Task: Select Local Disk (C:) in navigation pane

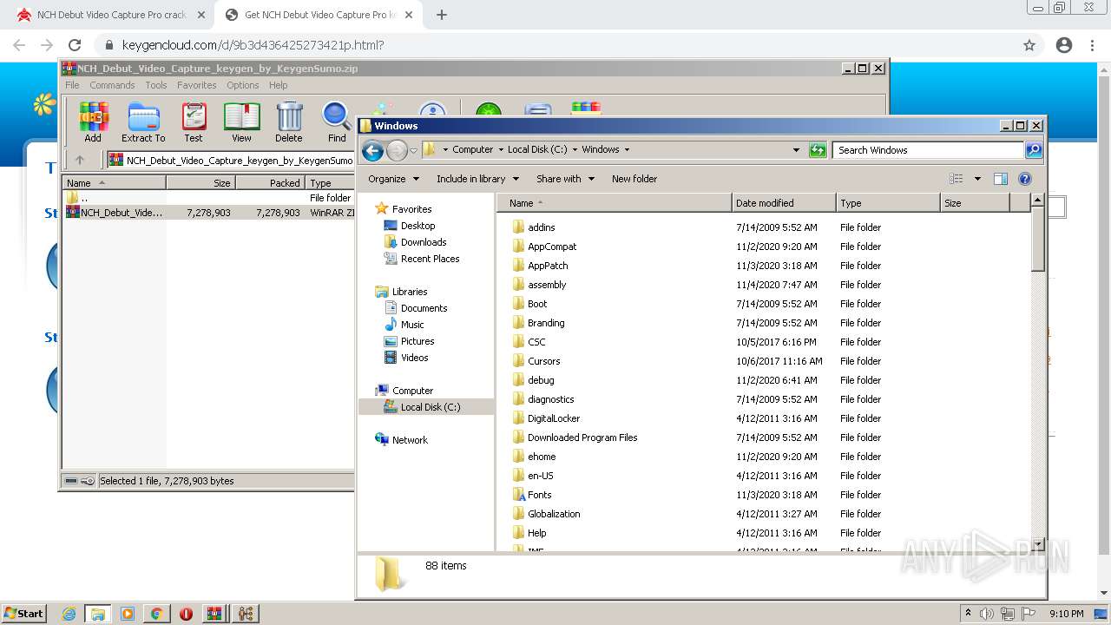Action: click(x=426, y=407)
